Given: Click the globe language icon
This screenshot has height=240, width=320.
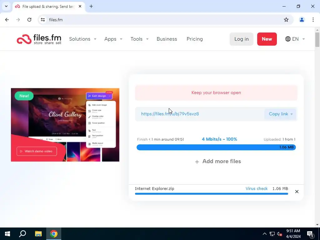Looking at the screenshot, I should [288, 39].
